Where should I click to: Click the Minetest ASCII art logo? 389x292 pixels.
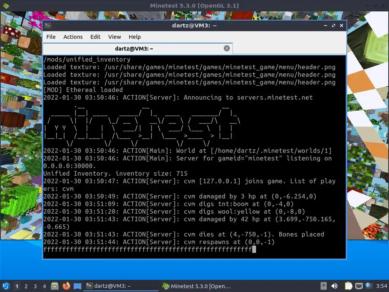[142, 125]
